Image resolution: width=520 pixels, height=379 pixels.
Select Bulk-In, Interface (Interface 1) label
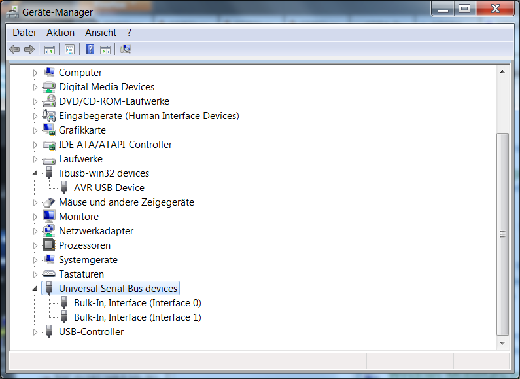point(137,317)
